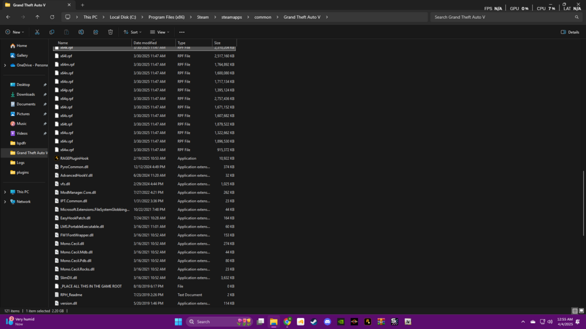Viewport: 586px width, 329px height.
Task: Expand This PC tree node
Action: click(5, 191)
